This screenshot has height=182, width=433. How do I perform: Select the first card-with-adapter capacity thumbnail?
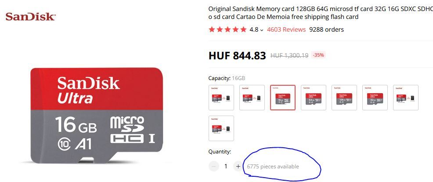221,97
